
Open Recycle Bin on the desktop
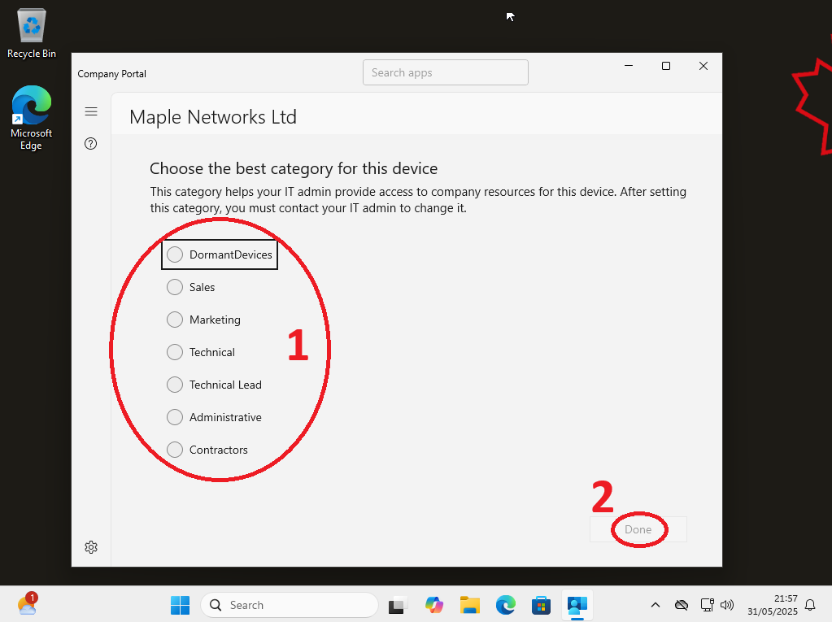tap(32, 34)
